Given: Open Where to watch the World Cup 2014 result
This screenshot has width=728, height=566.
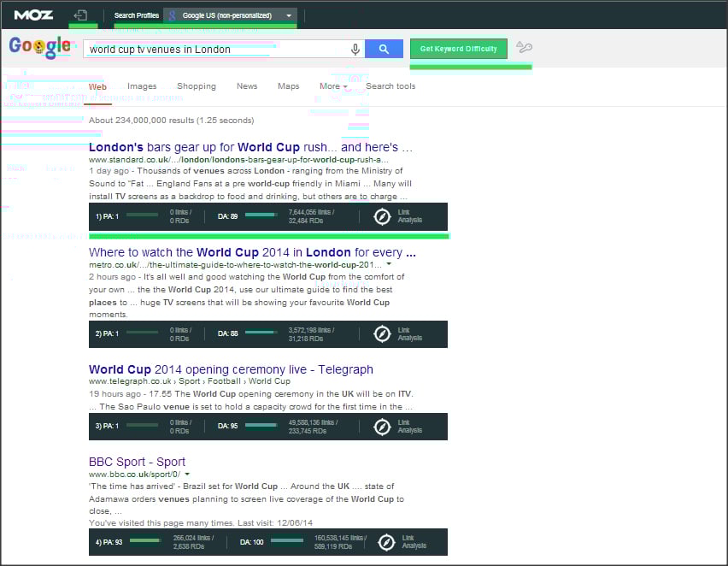Looking at the screenshot, I should (x=252, y=252).
